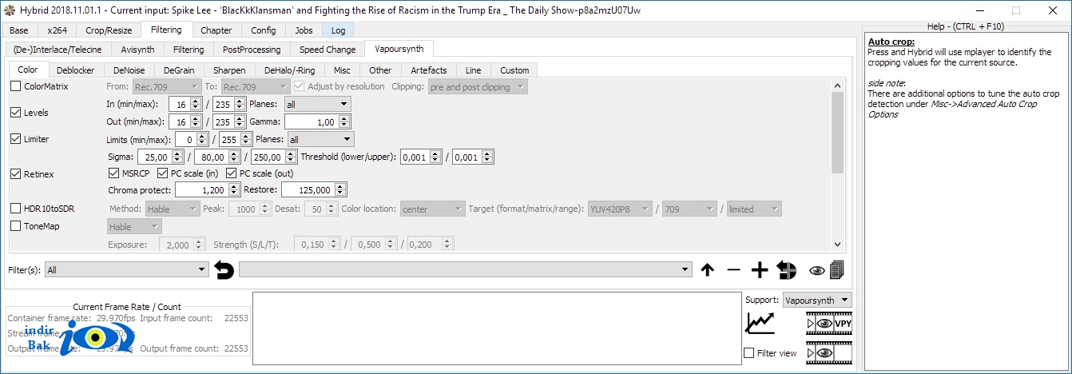Open the DeGrain sub-tab
Image resolution: width=1072 pixels, height=374 pixels.
[179, 70]
